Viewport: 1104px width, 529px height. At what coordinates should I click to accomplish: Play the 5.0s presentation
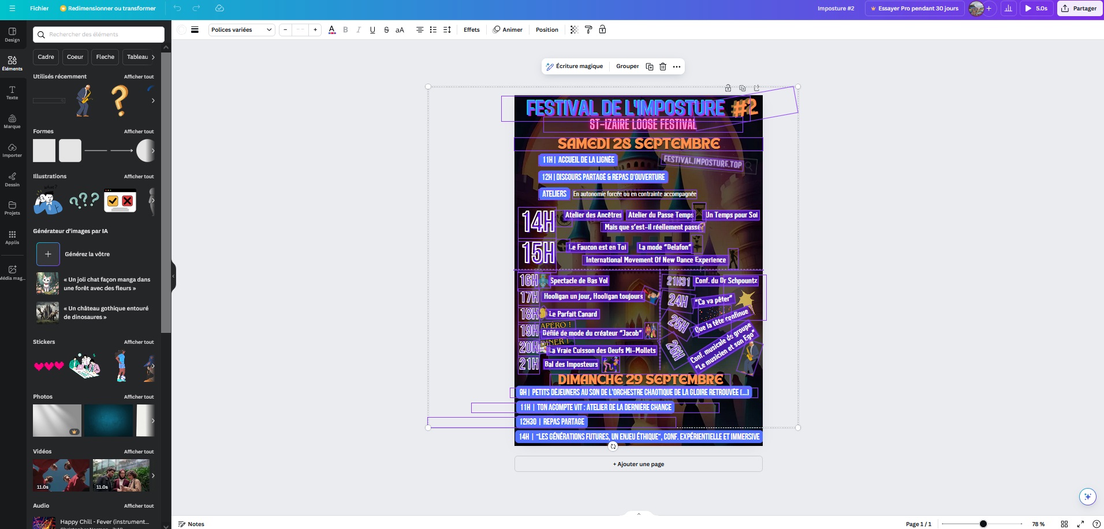pyautogui.click(x=1036, y=8)
